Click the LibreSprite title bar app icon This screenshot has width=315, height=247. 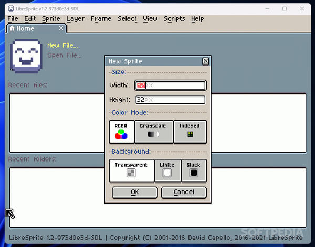(11, 8)
